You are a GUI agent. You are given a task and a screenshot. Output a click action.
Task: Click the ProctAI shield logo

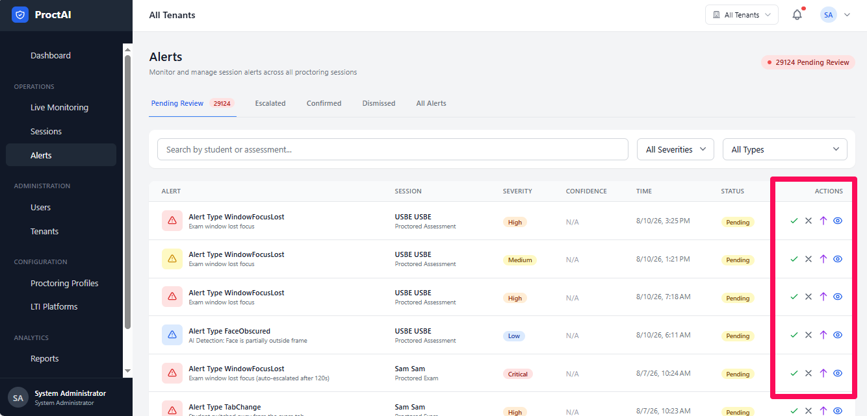[x=20, y=15]
